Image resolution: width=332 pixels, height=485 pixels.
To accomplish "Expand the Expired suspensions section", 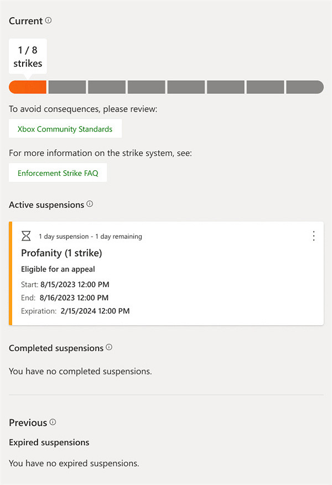I will coord(49,442).
